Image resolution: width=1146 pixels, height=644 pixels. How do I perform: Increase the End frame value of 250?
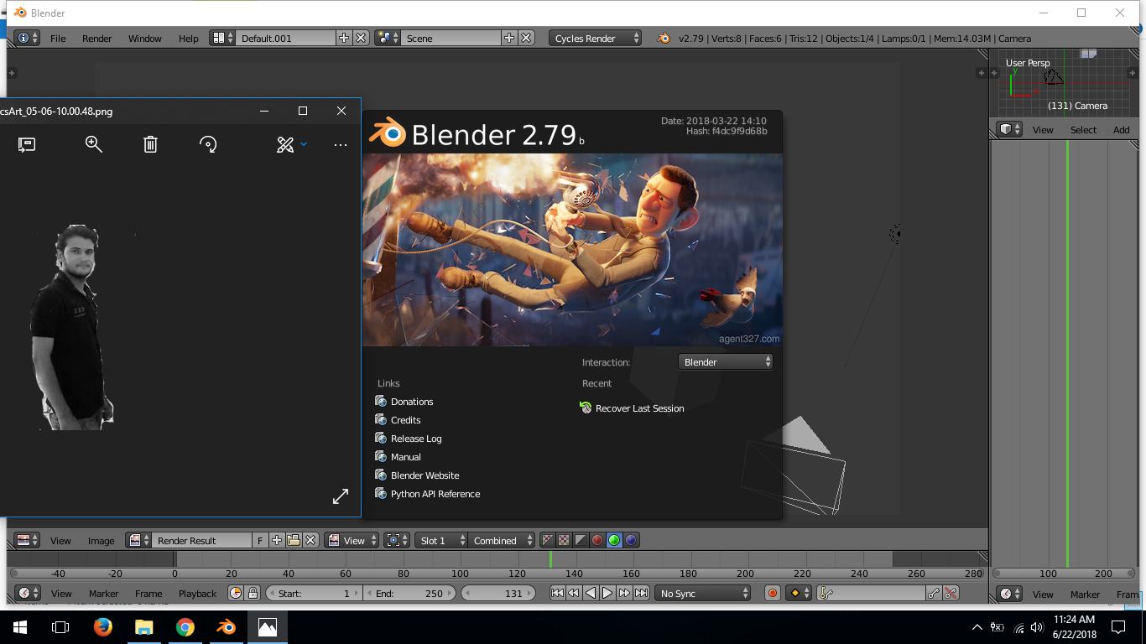click(x=448, y=593)
